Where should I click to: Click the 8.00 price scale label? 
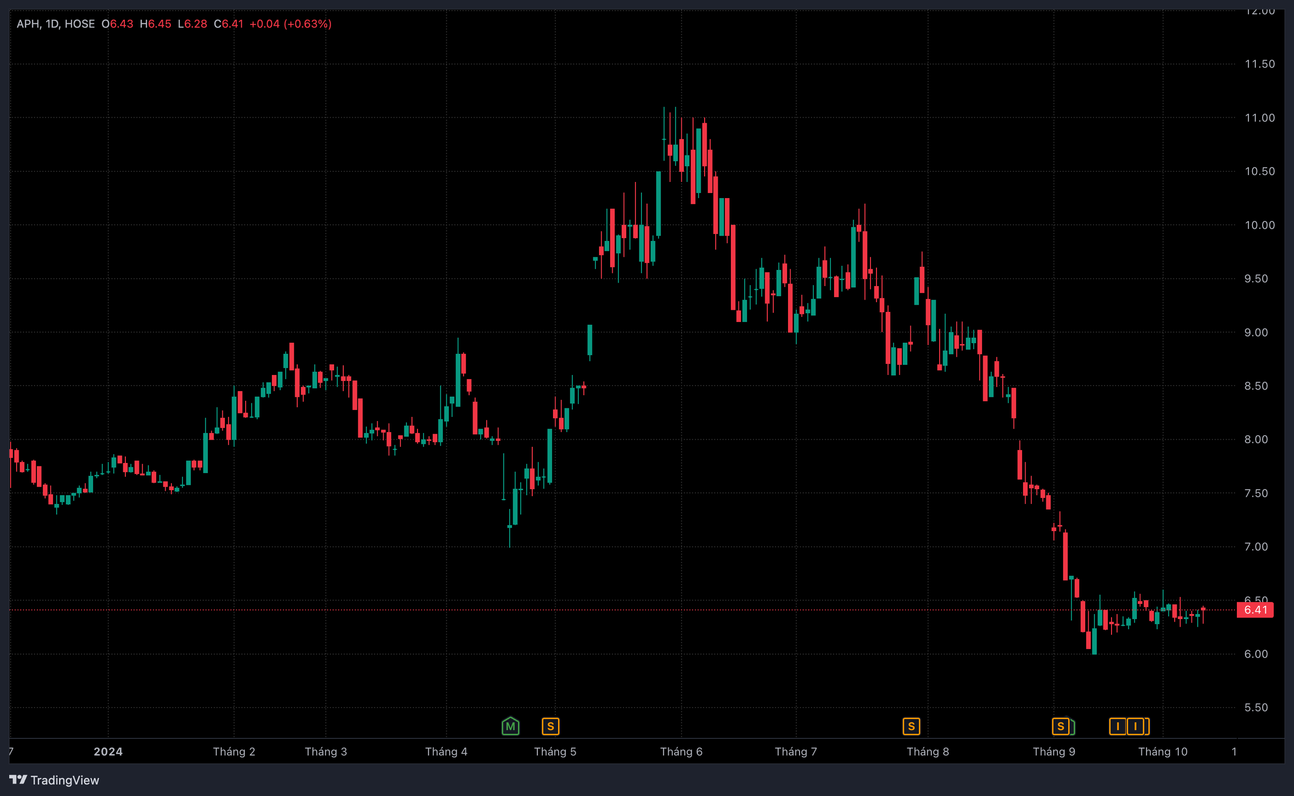1256,440
